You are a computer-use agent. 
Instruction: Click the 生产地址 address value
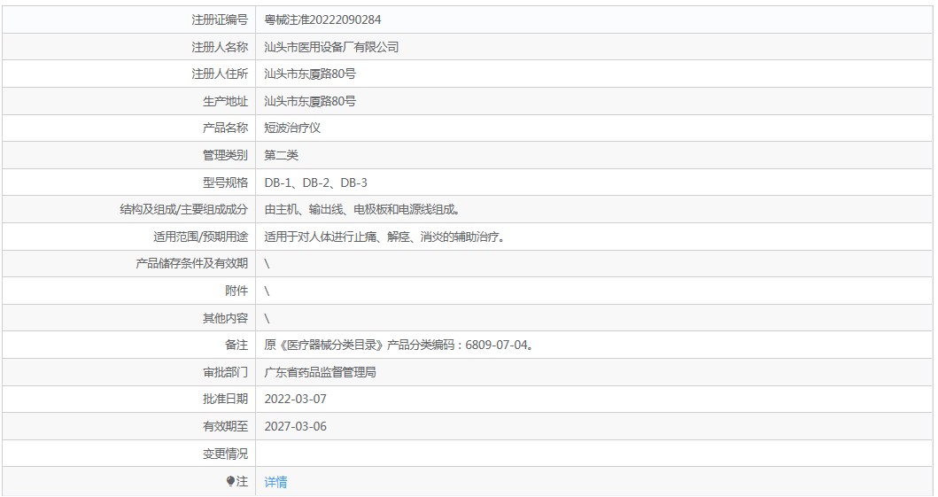pyautogui.click(x=310, y=101)
